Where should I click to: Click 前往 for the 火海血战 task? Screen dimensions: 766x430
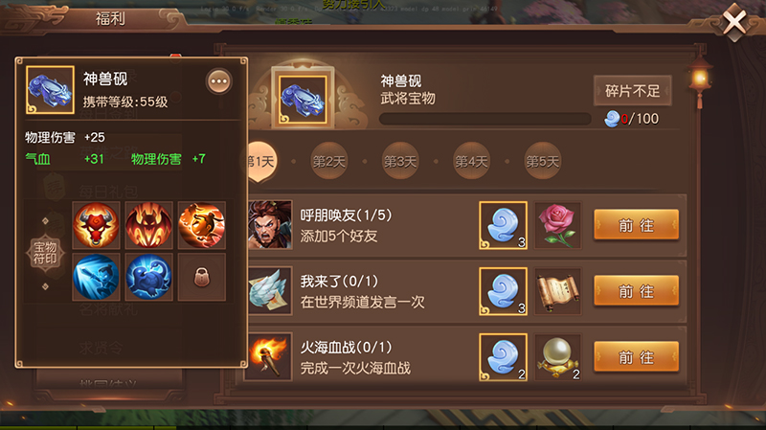tap(636, 356)
